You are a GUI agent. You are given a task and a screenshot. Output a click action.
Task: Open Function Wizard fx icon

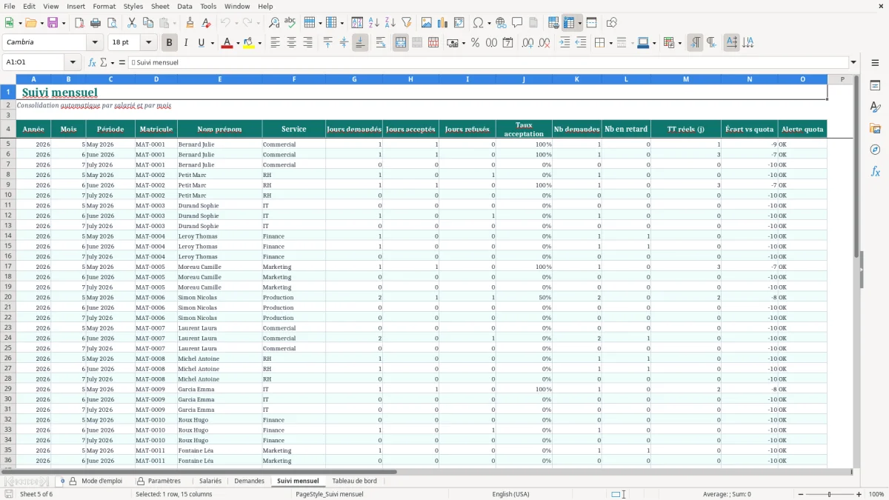click(93, 62)
